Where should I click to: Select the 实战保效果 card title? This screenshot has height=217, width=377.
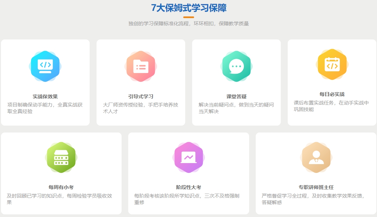pos(45,96)
